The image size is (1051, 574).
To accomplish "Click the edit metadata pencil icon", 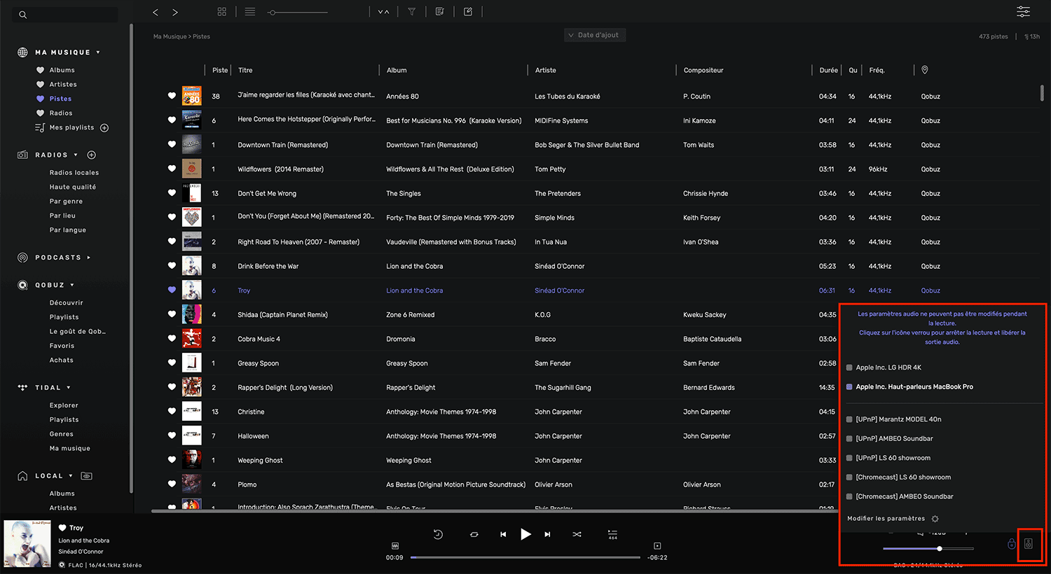I will pyautogui.click(x=468, y=12).
